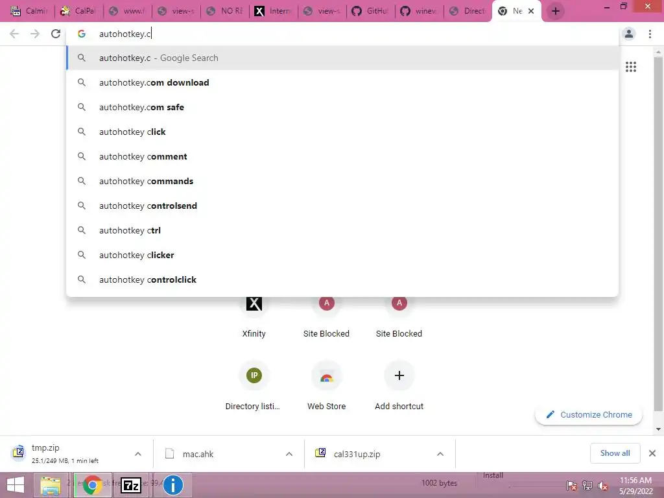Choose 'autohotkey.com safe' suggestion
Viewport: 664px width, 498px height.
(x=342, y=107)
